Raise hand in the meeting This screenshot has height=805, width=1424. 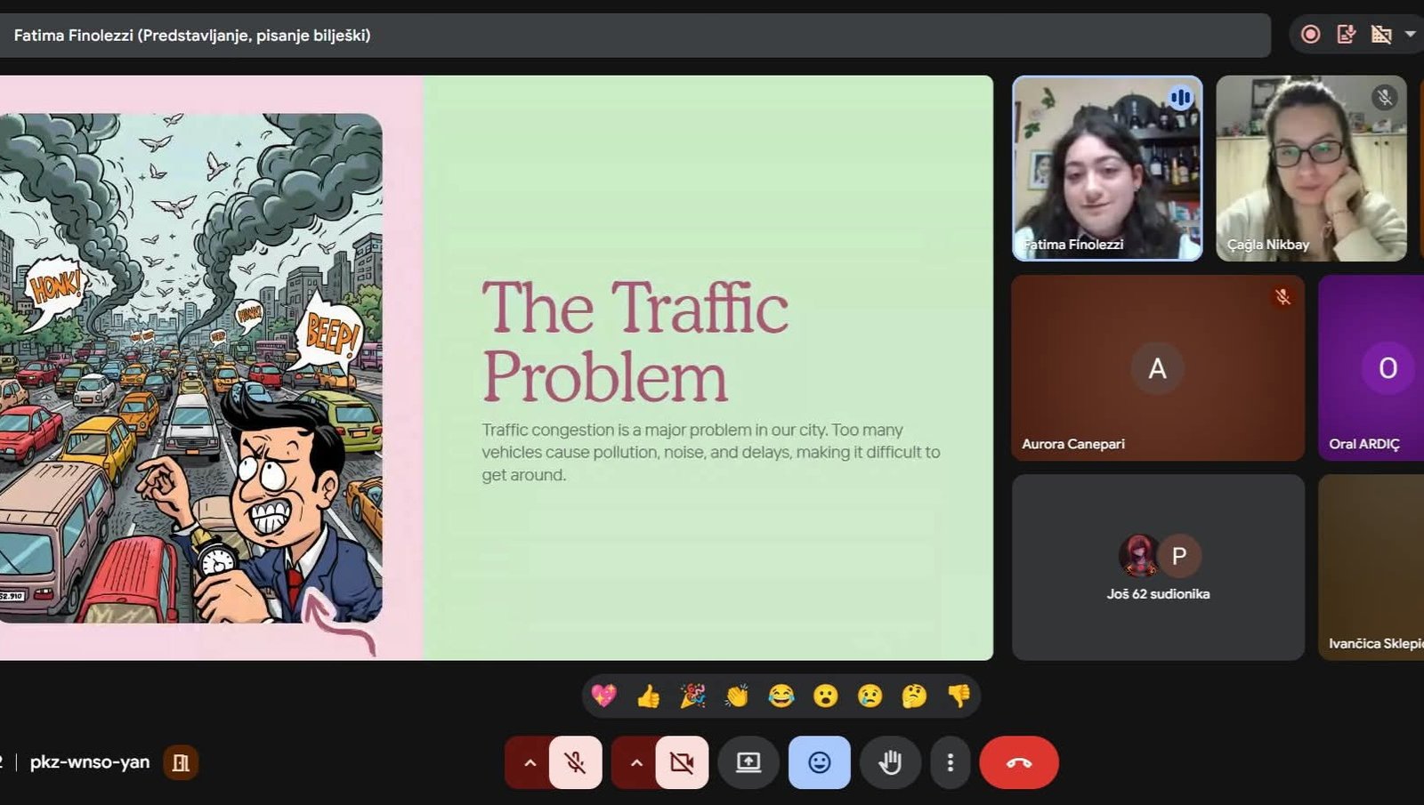tap(890, 762)
